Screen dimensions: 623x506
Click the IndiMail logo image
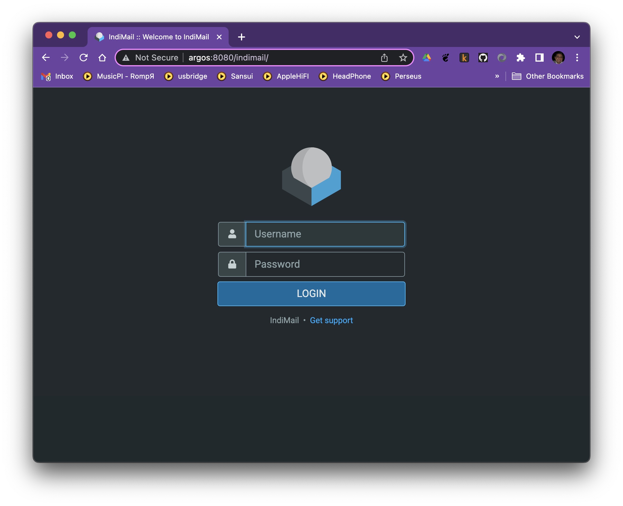[311, 177]
